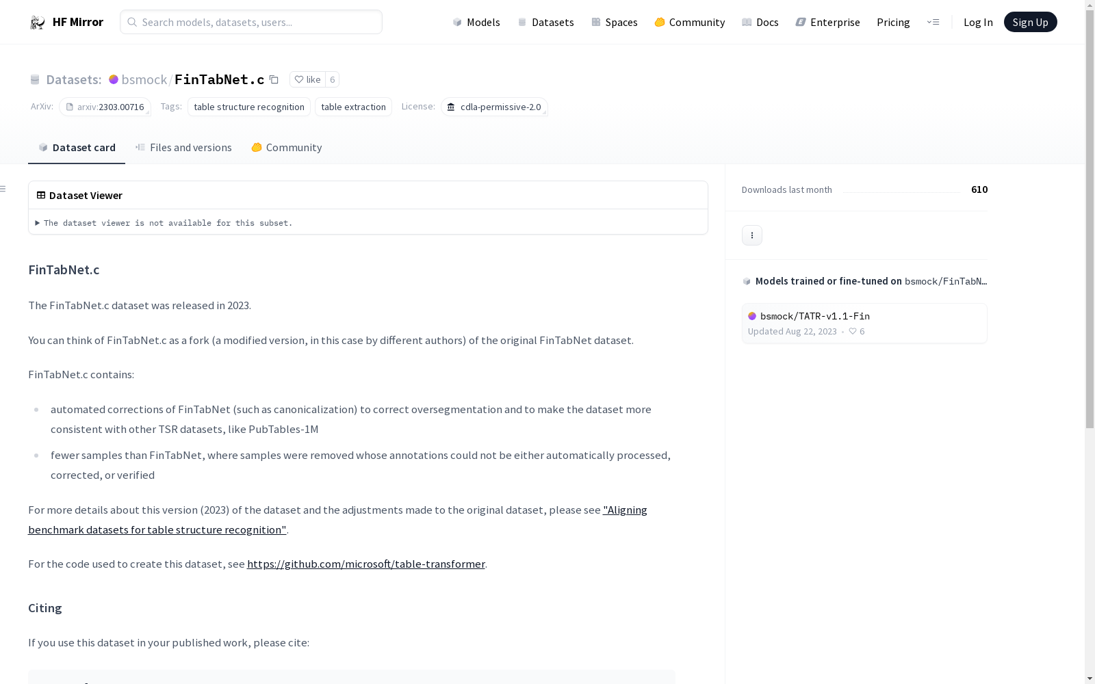This screenshot has width=1095, height=684.
Task: Click the "Dataset Viewer" heading
Action: [x=86, y=195]
